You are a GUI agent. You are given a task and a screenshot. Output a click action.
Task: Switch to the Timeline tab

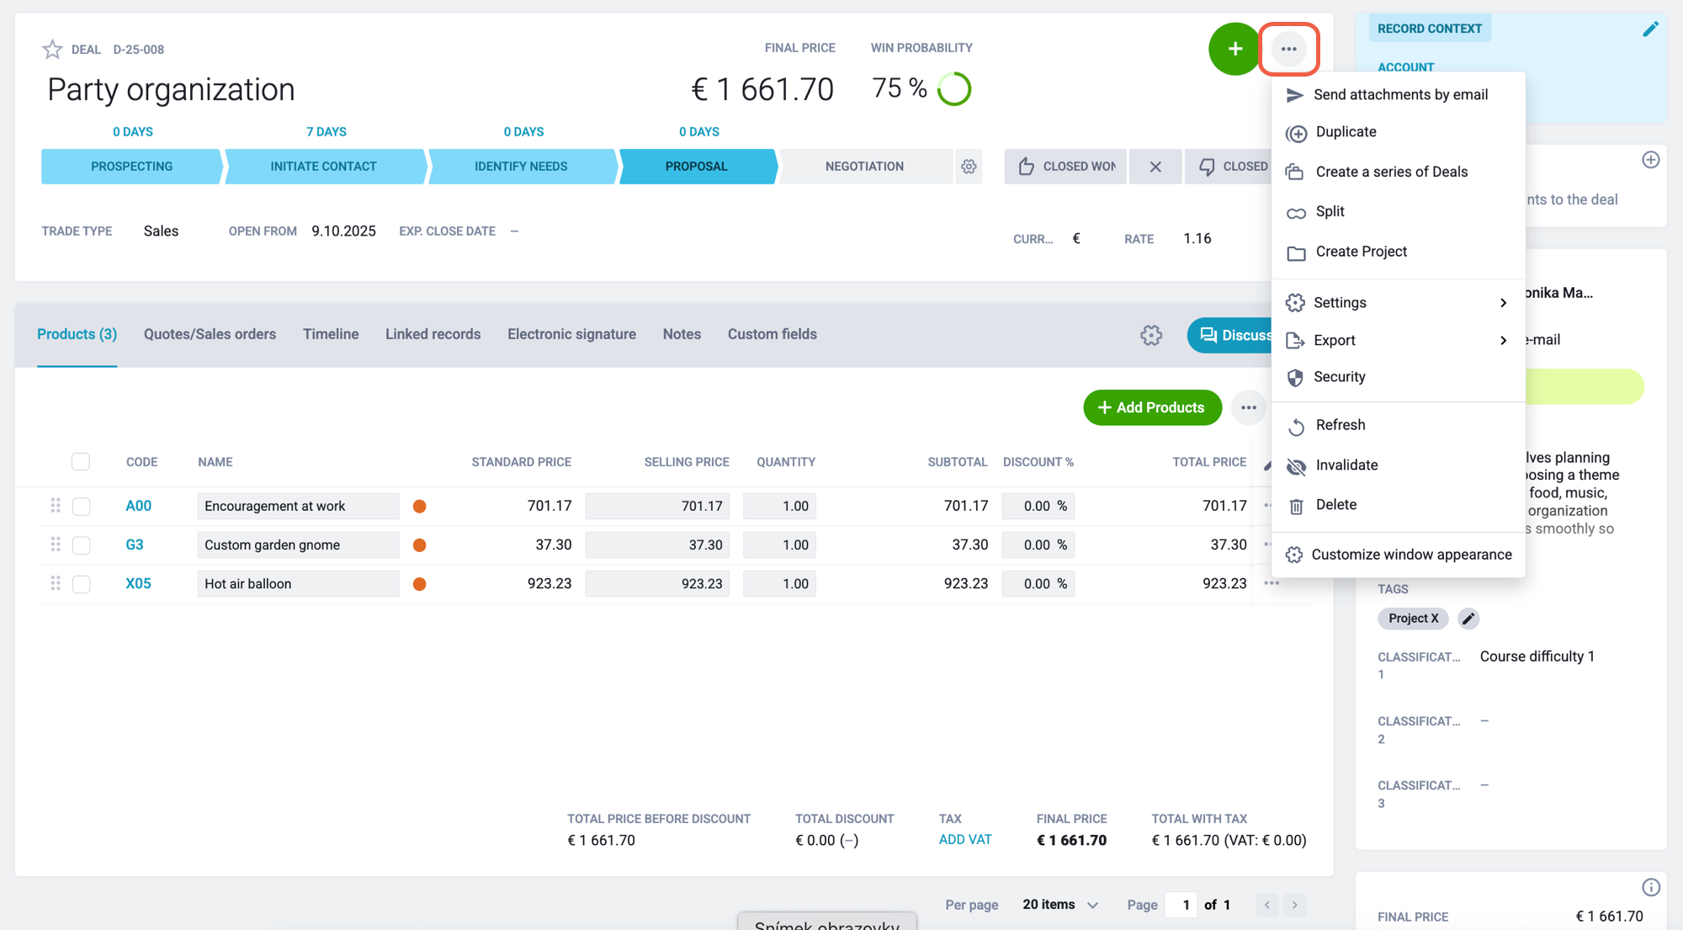click(x=331, y=334)
